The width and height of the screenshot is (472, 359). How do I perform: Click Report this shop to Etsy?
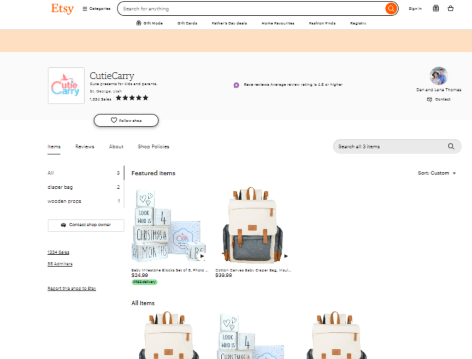pos(71,288)
